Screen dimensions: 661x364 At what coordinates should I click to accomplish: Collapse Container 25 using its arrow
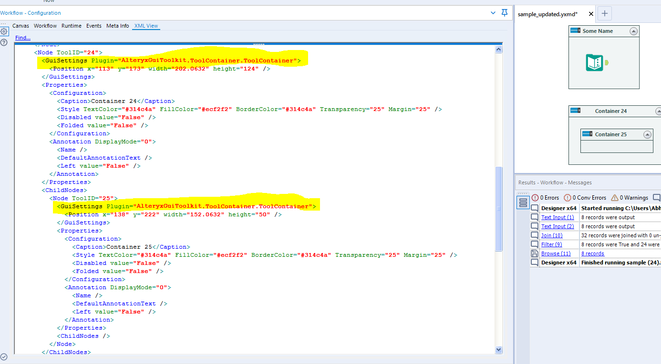pos(647,134)
